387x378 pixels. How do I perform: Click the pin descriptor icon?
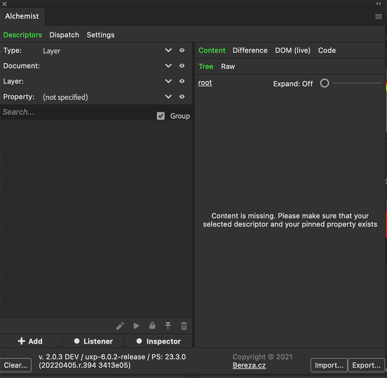[x=168, y=326]
